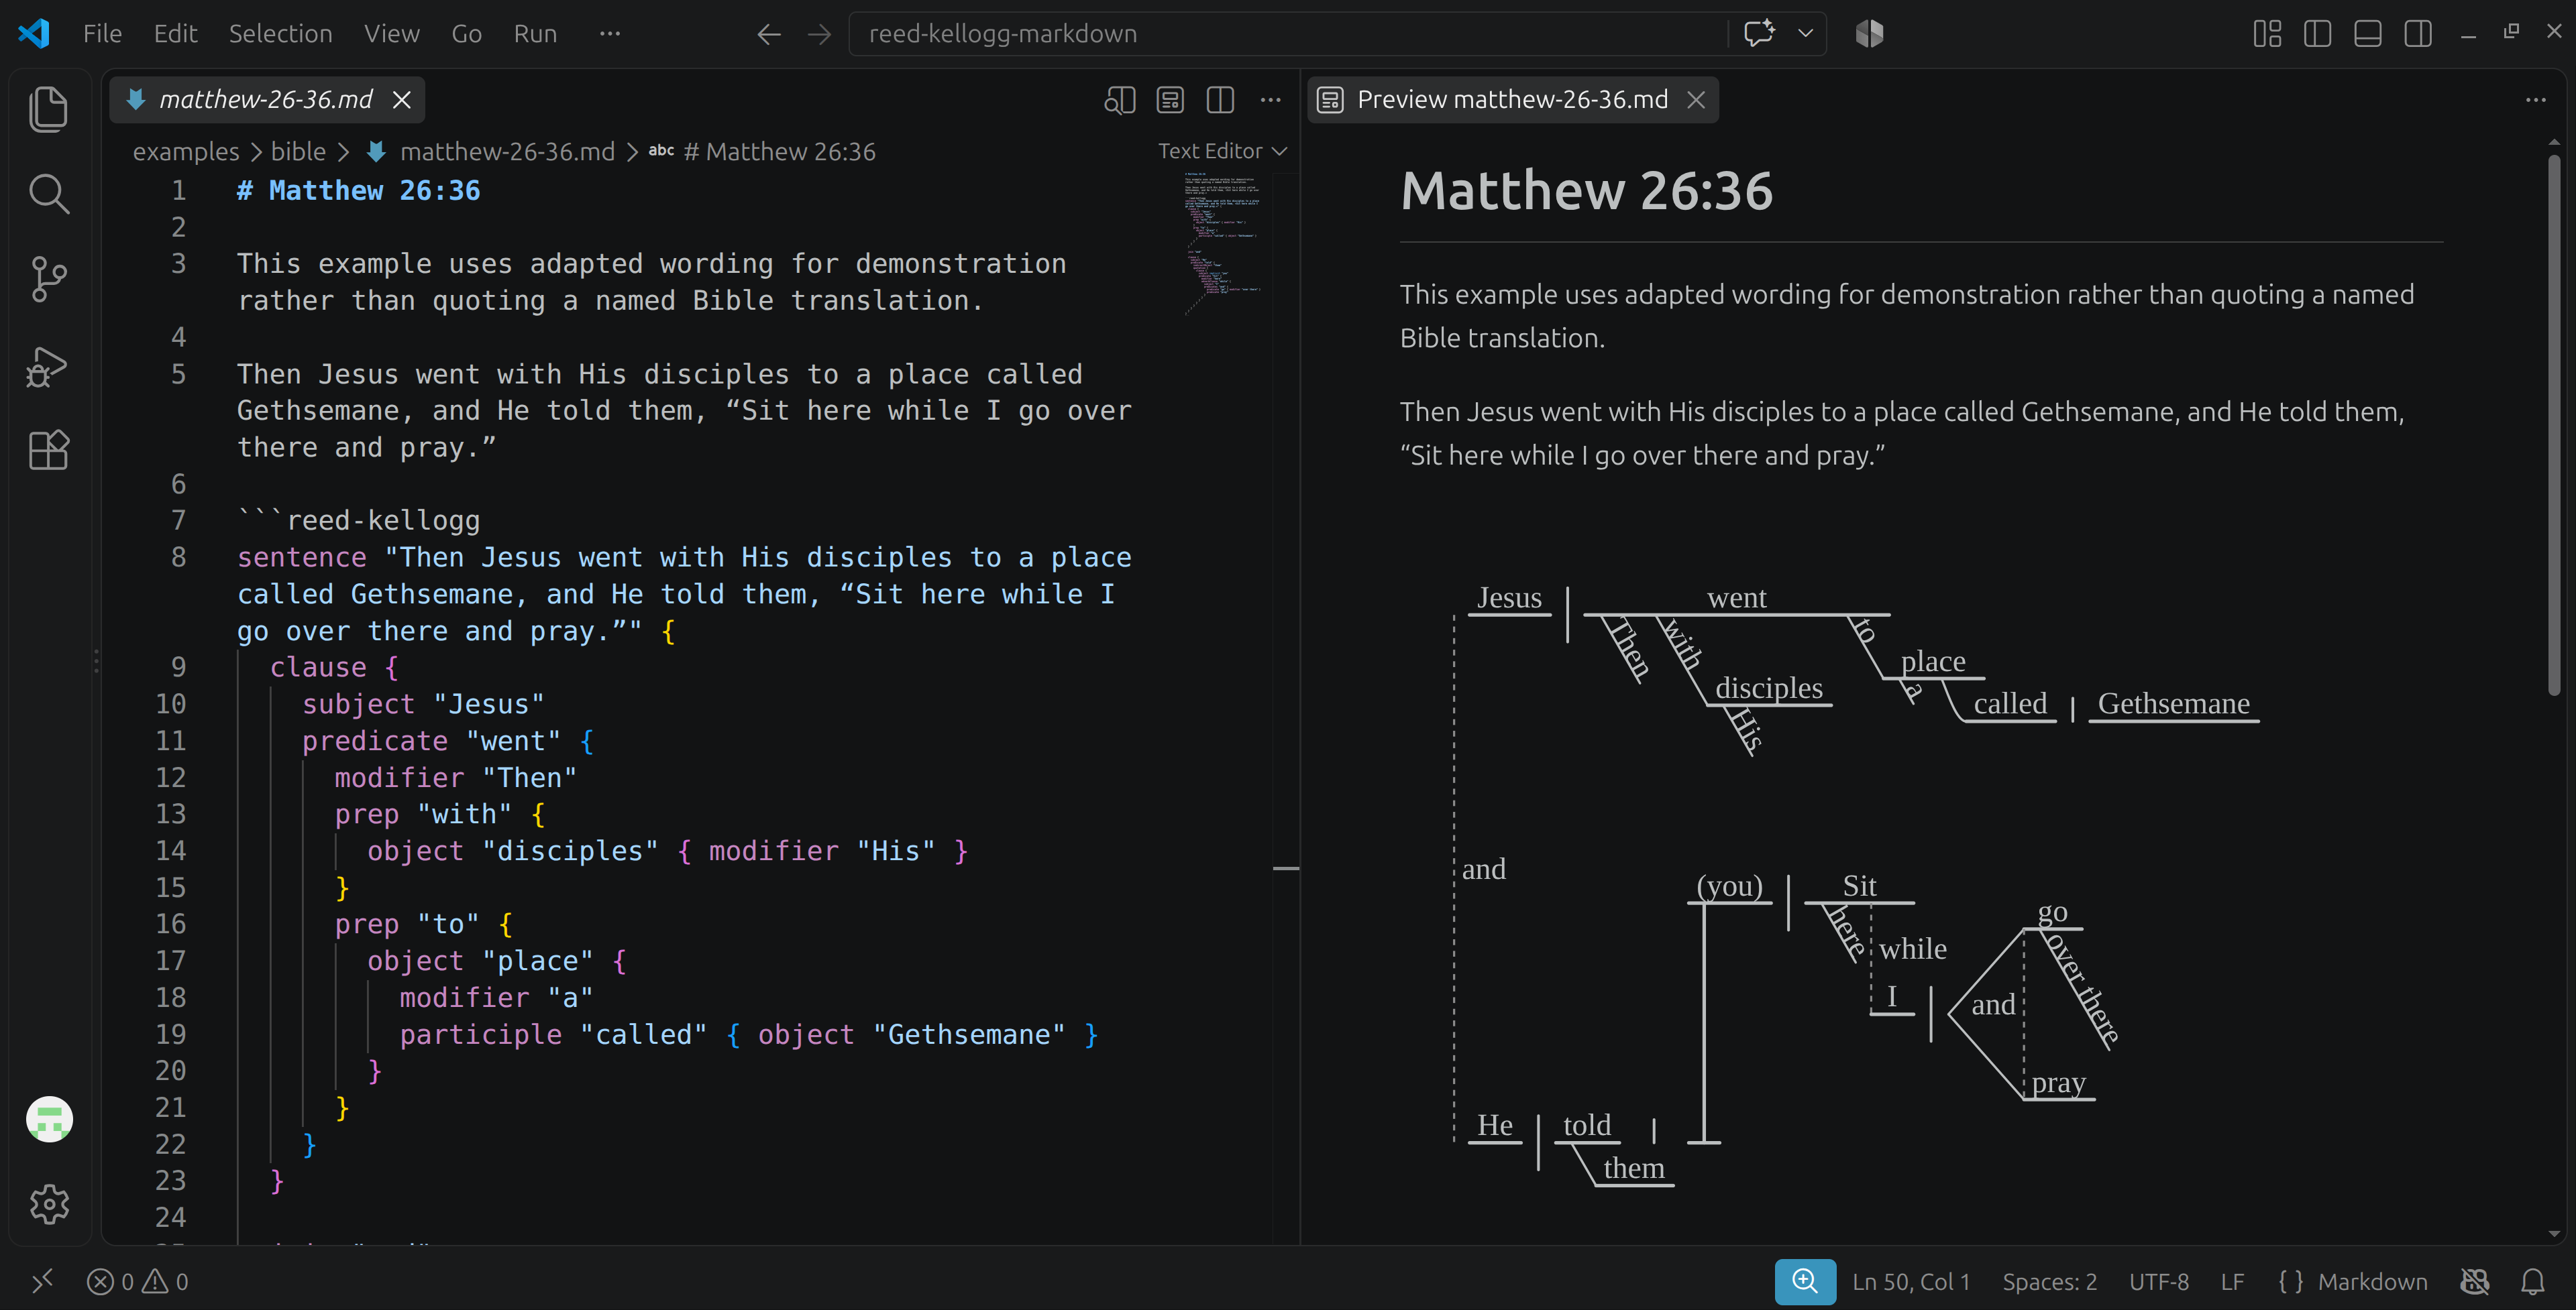Image resolution: width=2576 pixels, height=1310 pixels.
Task: Open the Edit menu
Action: pos(175,34)
